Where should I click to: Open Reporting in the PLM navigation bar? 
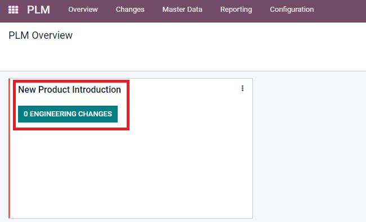point(236,10)
